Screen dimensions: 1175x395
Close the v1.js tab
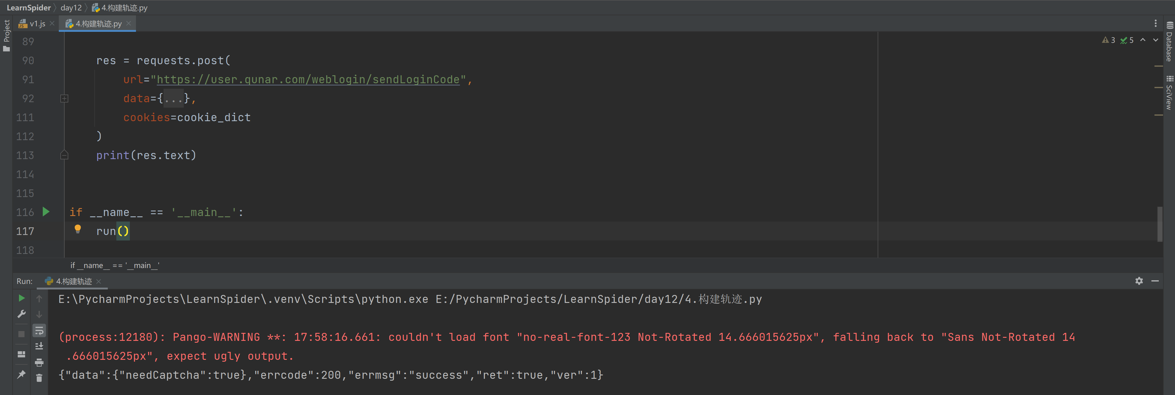52,23
